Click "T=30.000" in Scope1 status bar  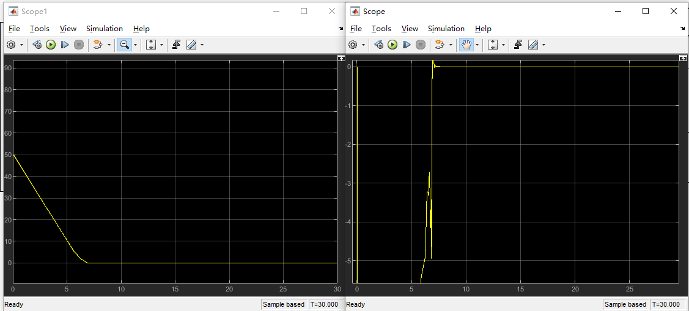(x=324, y=304)
